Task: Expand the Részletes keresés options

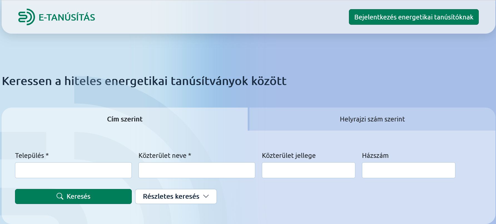Action: (171, 196)
